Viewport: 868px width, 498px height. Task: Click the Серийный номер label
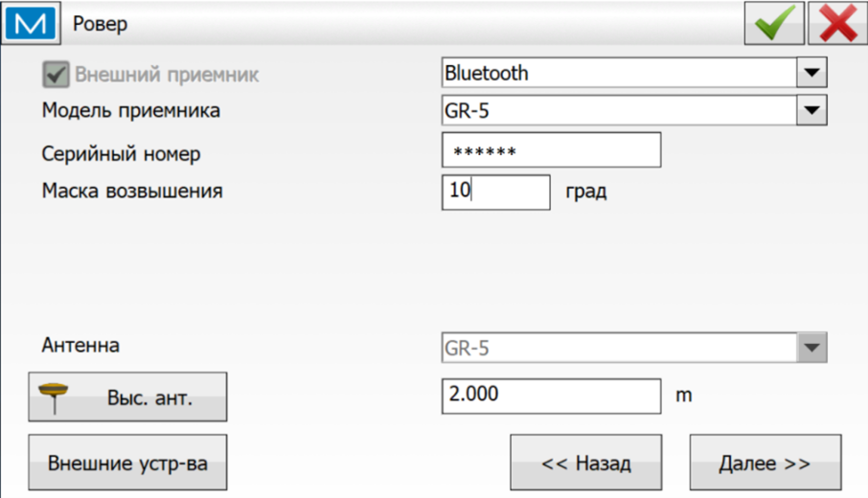coord(122,153)
